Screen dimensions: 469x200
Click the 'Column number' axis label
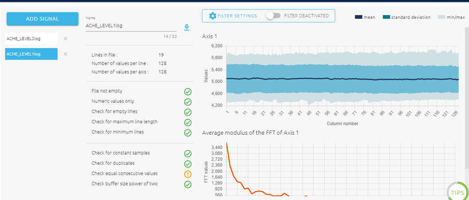coord(342,123)
